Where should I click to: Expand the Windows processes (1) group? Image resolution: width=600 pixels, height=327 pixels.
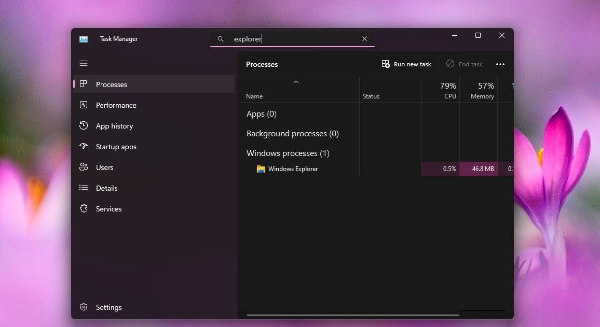tap(288, 153)
